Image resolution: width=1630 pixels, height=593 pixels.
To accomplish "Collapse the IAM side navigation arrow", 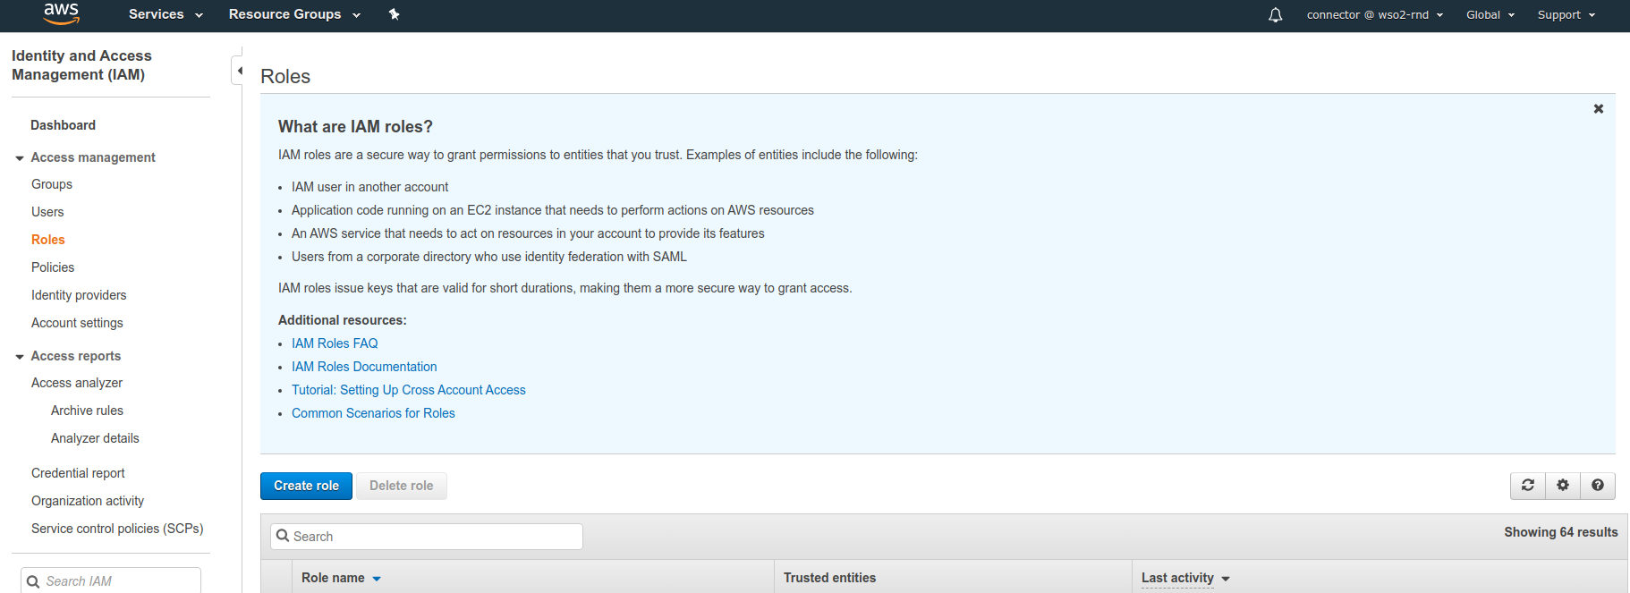I will click(238, 71).
